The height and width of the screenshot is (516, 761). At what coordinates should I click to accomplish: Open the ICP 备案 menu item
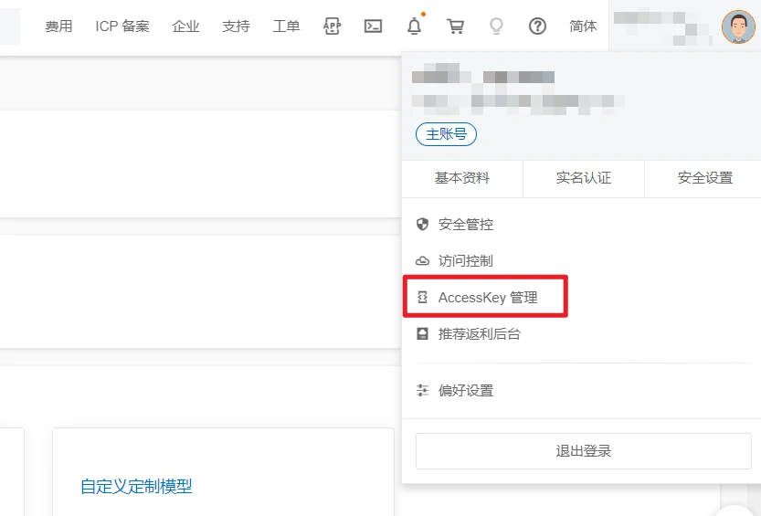pos(122,26)
